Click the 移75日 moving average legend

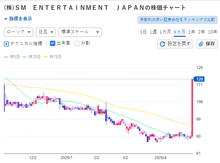point(53,57)
